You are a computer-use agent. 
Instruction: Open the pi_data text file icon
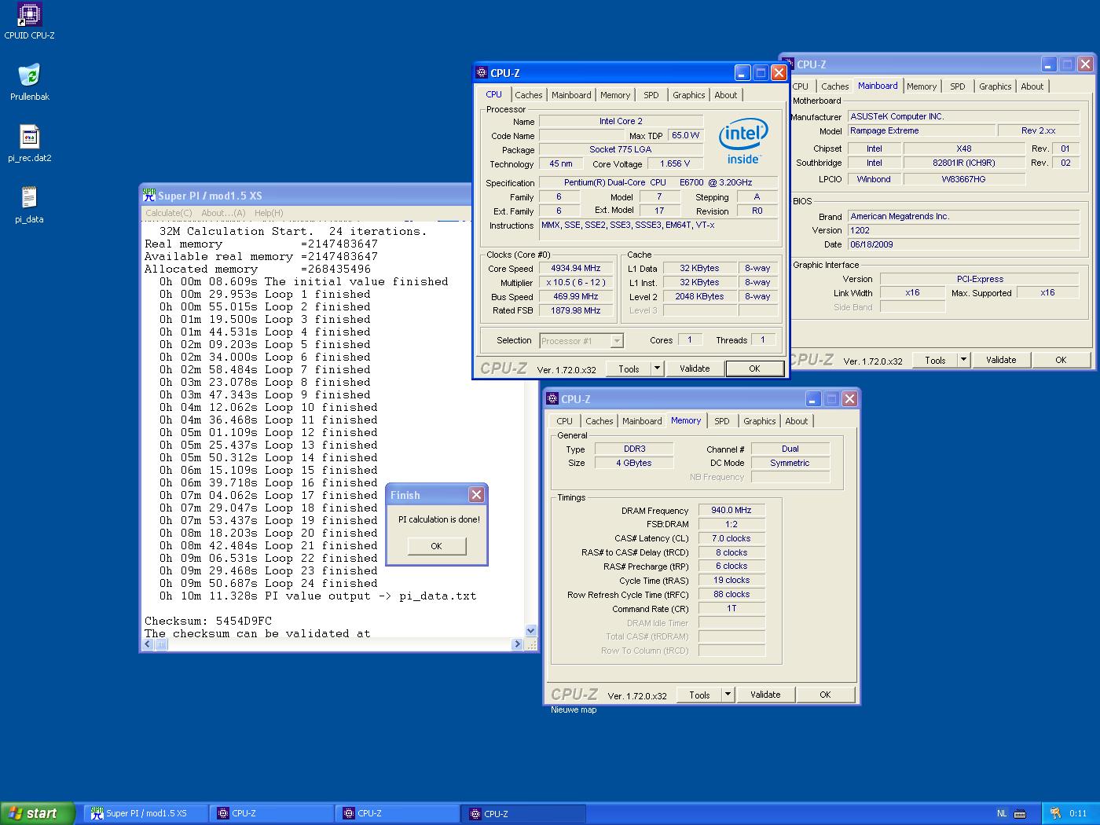coord(29,205)
